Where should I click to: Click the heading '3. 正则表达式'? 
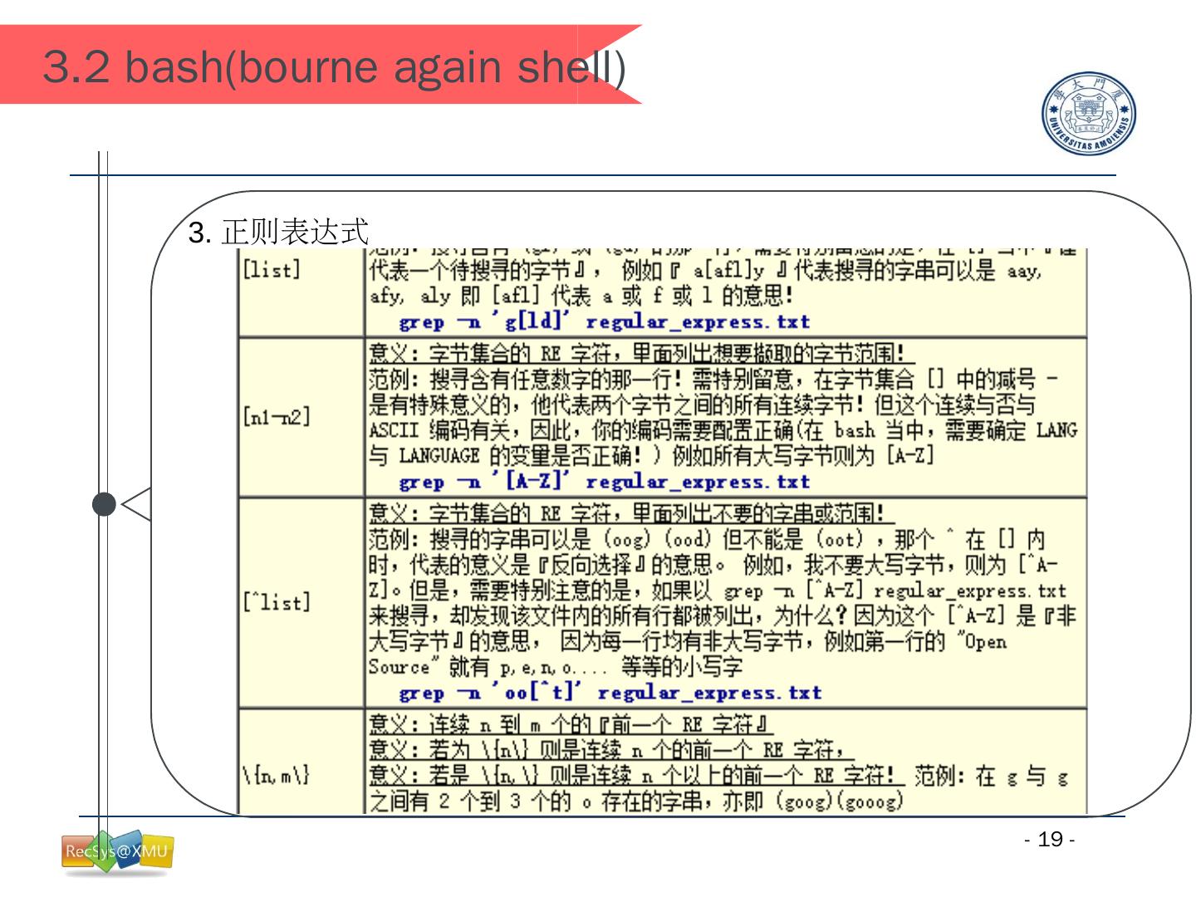pyautogui.click(x=279, y=233)
